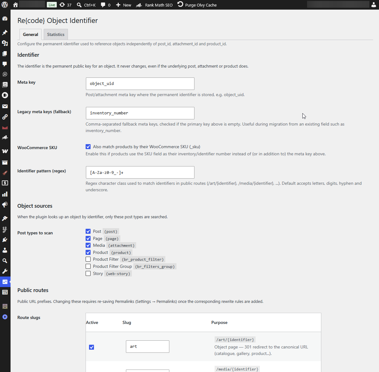Open Settings sliders sidebar icon
The image size is (379, 372).
coord(5,282)
